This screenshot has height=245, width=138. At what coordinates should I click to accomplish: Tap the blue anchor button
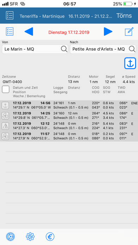tap(130, 63)
